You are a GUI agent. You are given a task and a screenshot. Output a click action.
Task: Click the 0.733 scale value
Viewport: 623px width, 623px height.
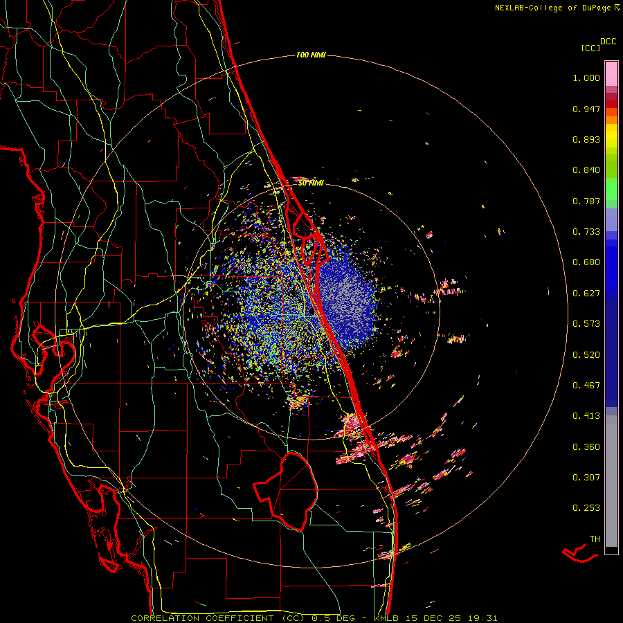pyautogui.click(x=586, y=232)
